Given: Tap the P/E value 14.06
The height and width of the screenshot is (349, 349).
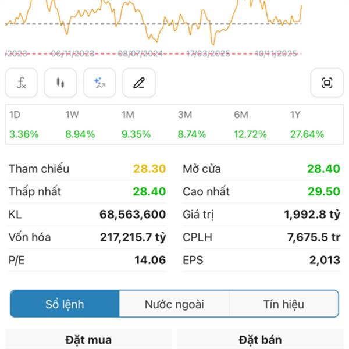Looking at the screenshot, I should pos(150,260).
